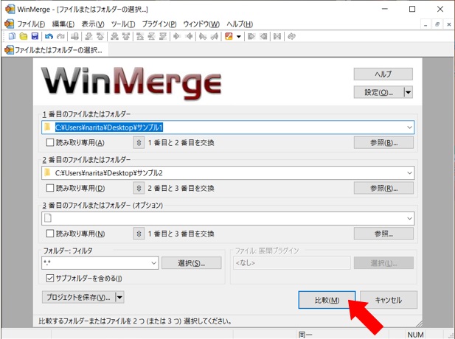Viewport: 455px width, 339px height.
Task: Open Options via the orange wrench icon
Action: coord(229,36)
